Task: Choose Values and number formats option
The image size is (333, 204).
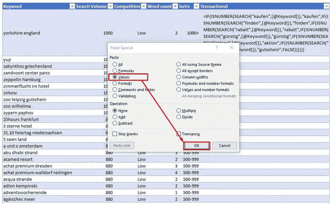Action: click(179, 90)
